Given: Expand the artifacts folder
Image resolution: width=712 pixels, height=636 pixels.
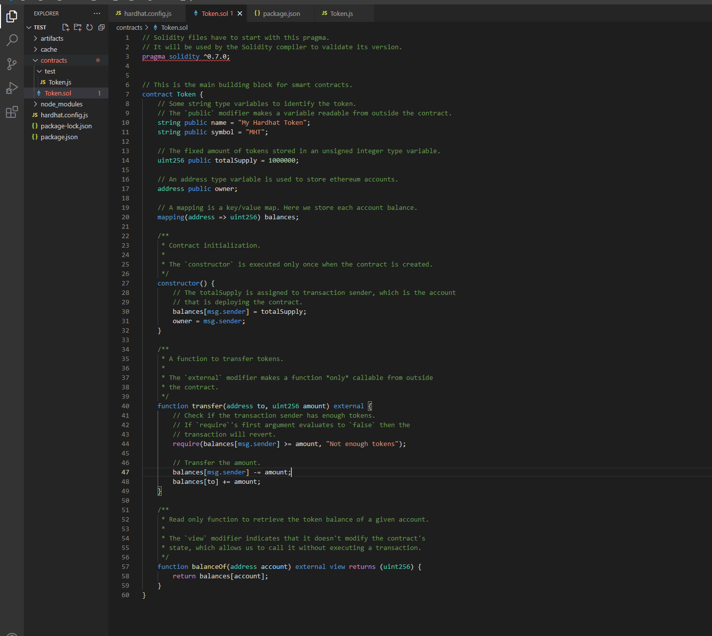Looking at the screenshot, I should 67,38.
